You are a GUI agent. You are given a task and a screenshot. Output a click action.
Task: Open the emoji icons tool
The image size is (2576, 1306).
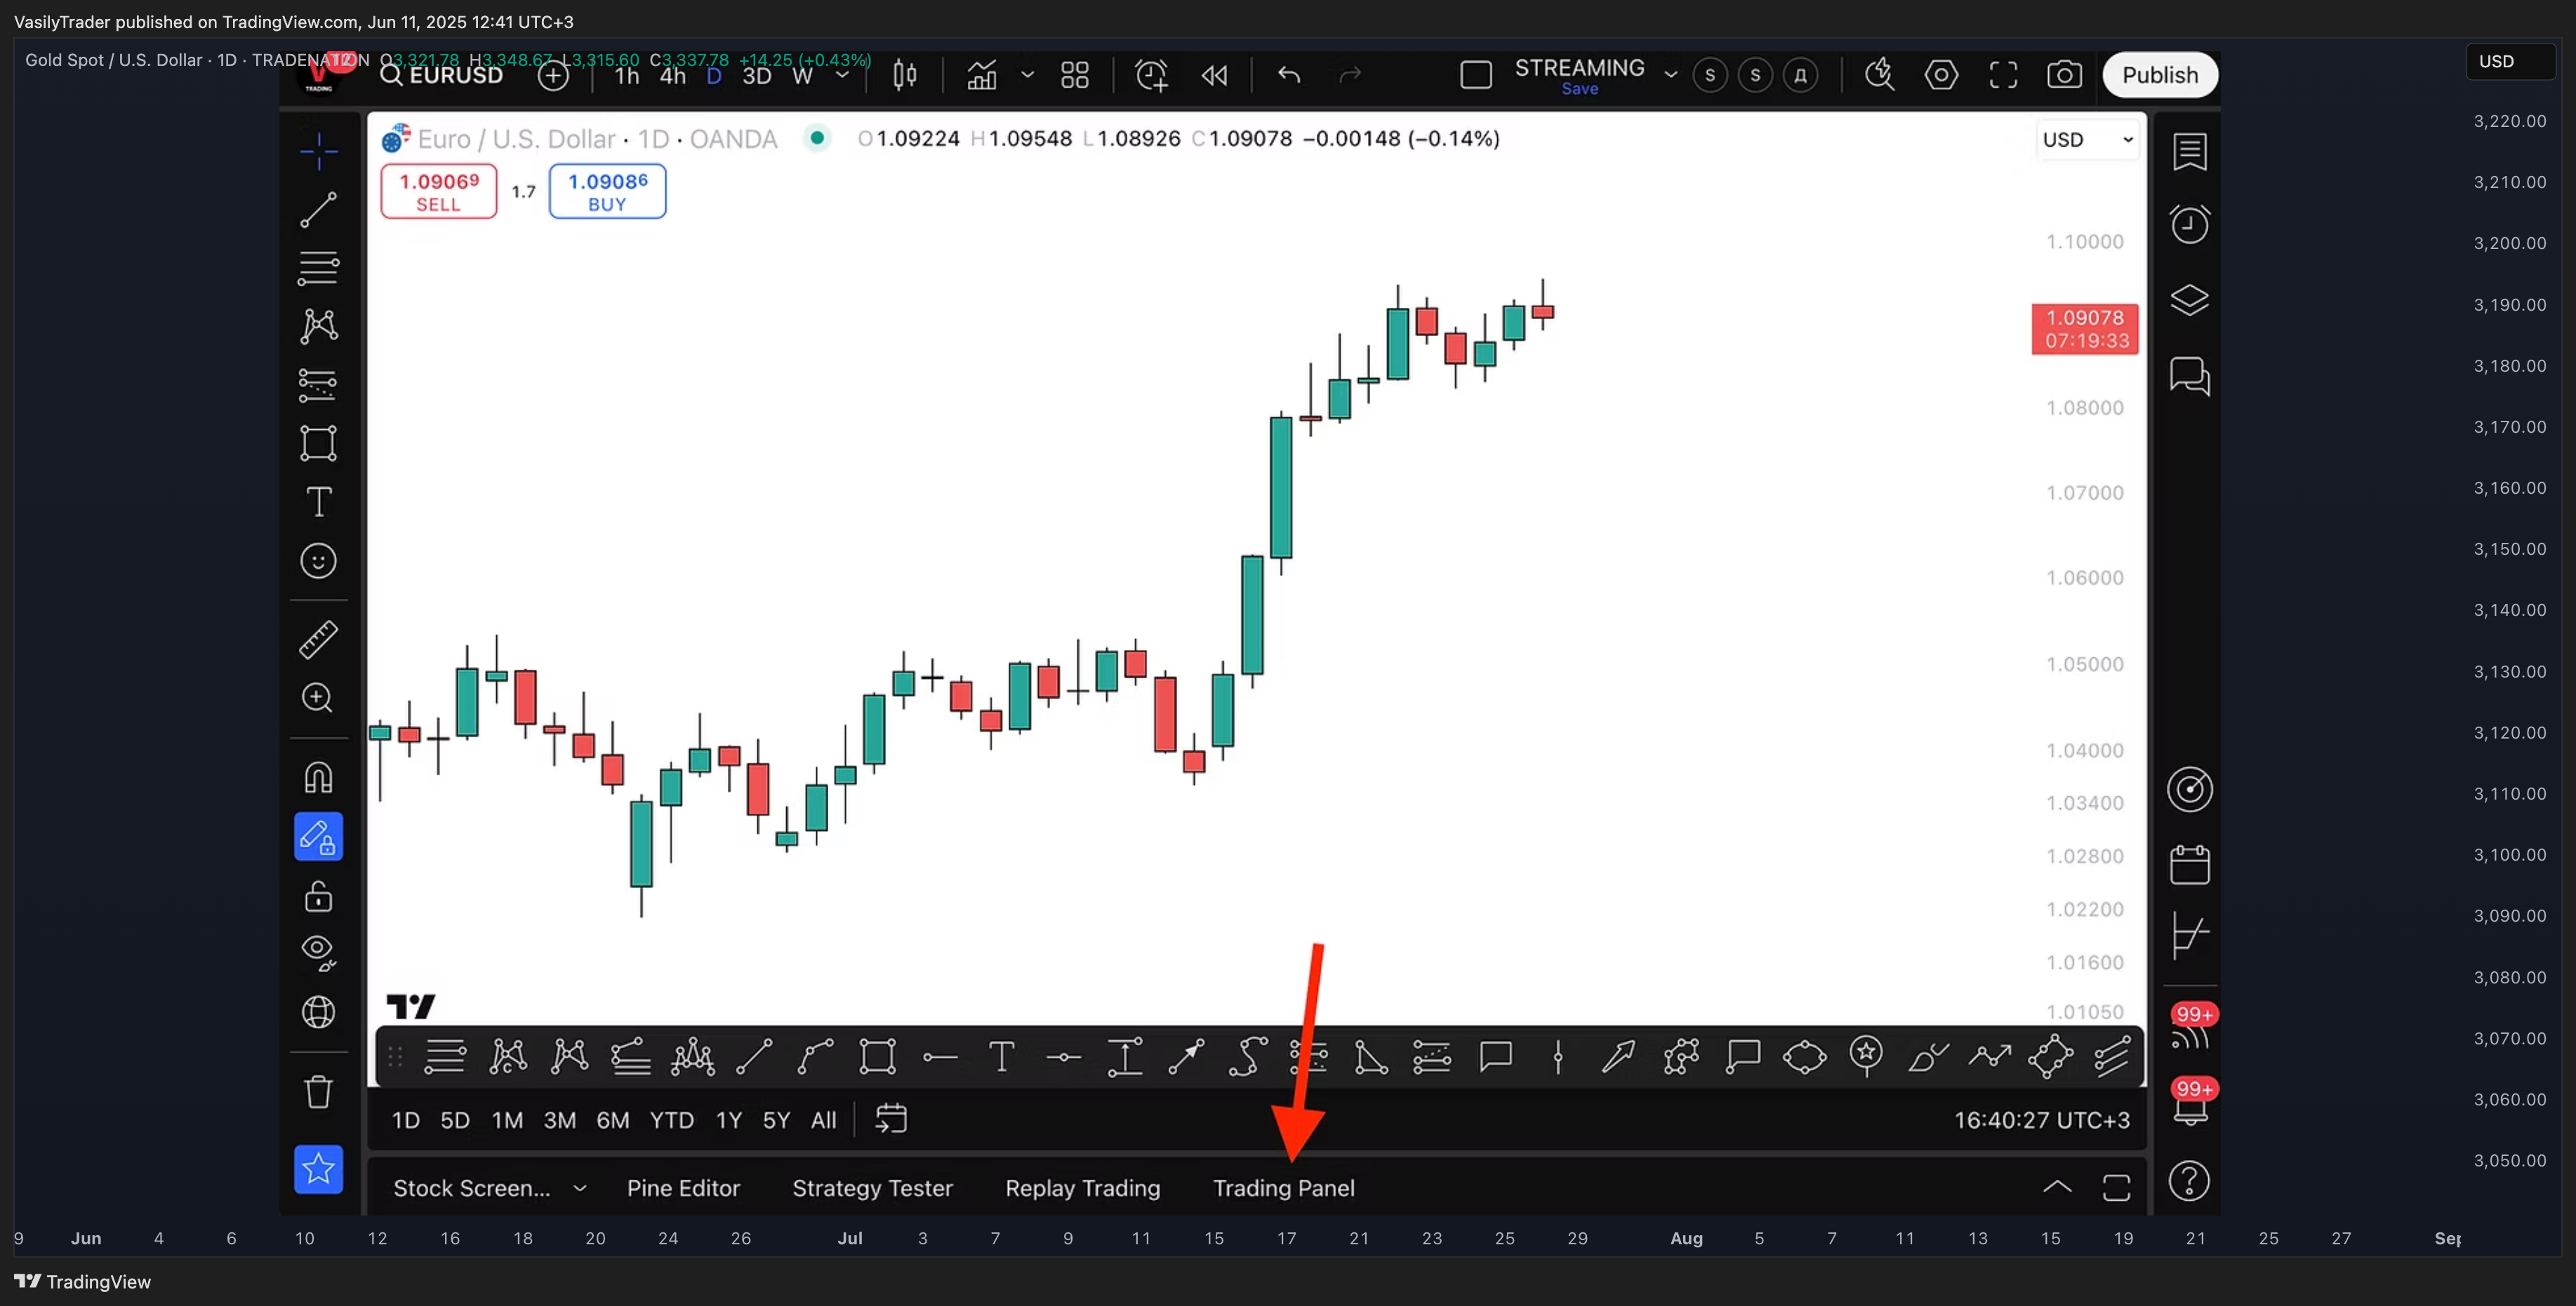click(x=319, y=560)
